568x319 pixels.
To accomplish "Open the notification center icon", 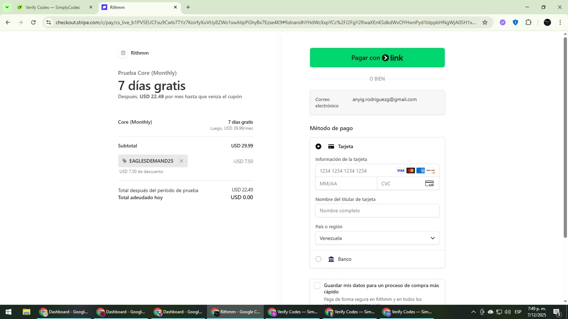I will 557,312.
